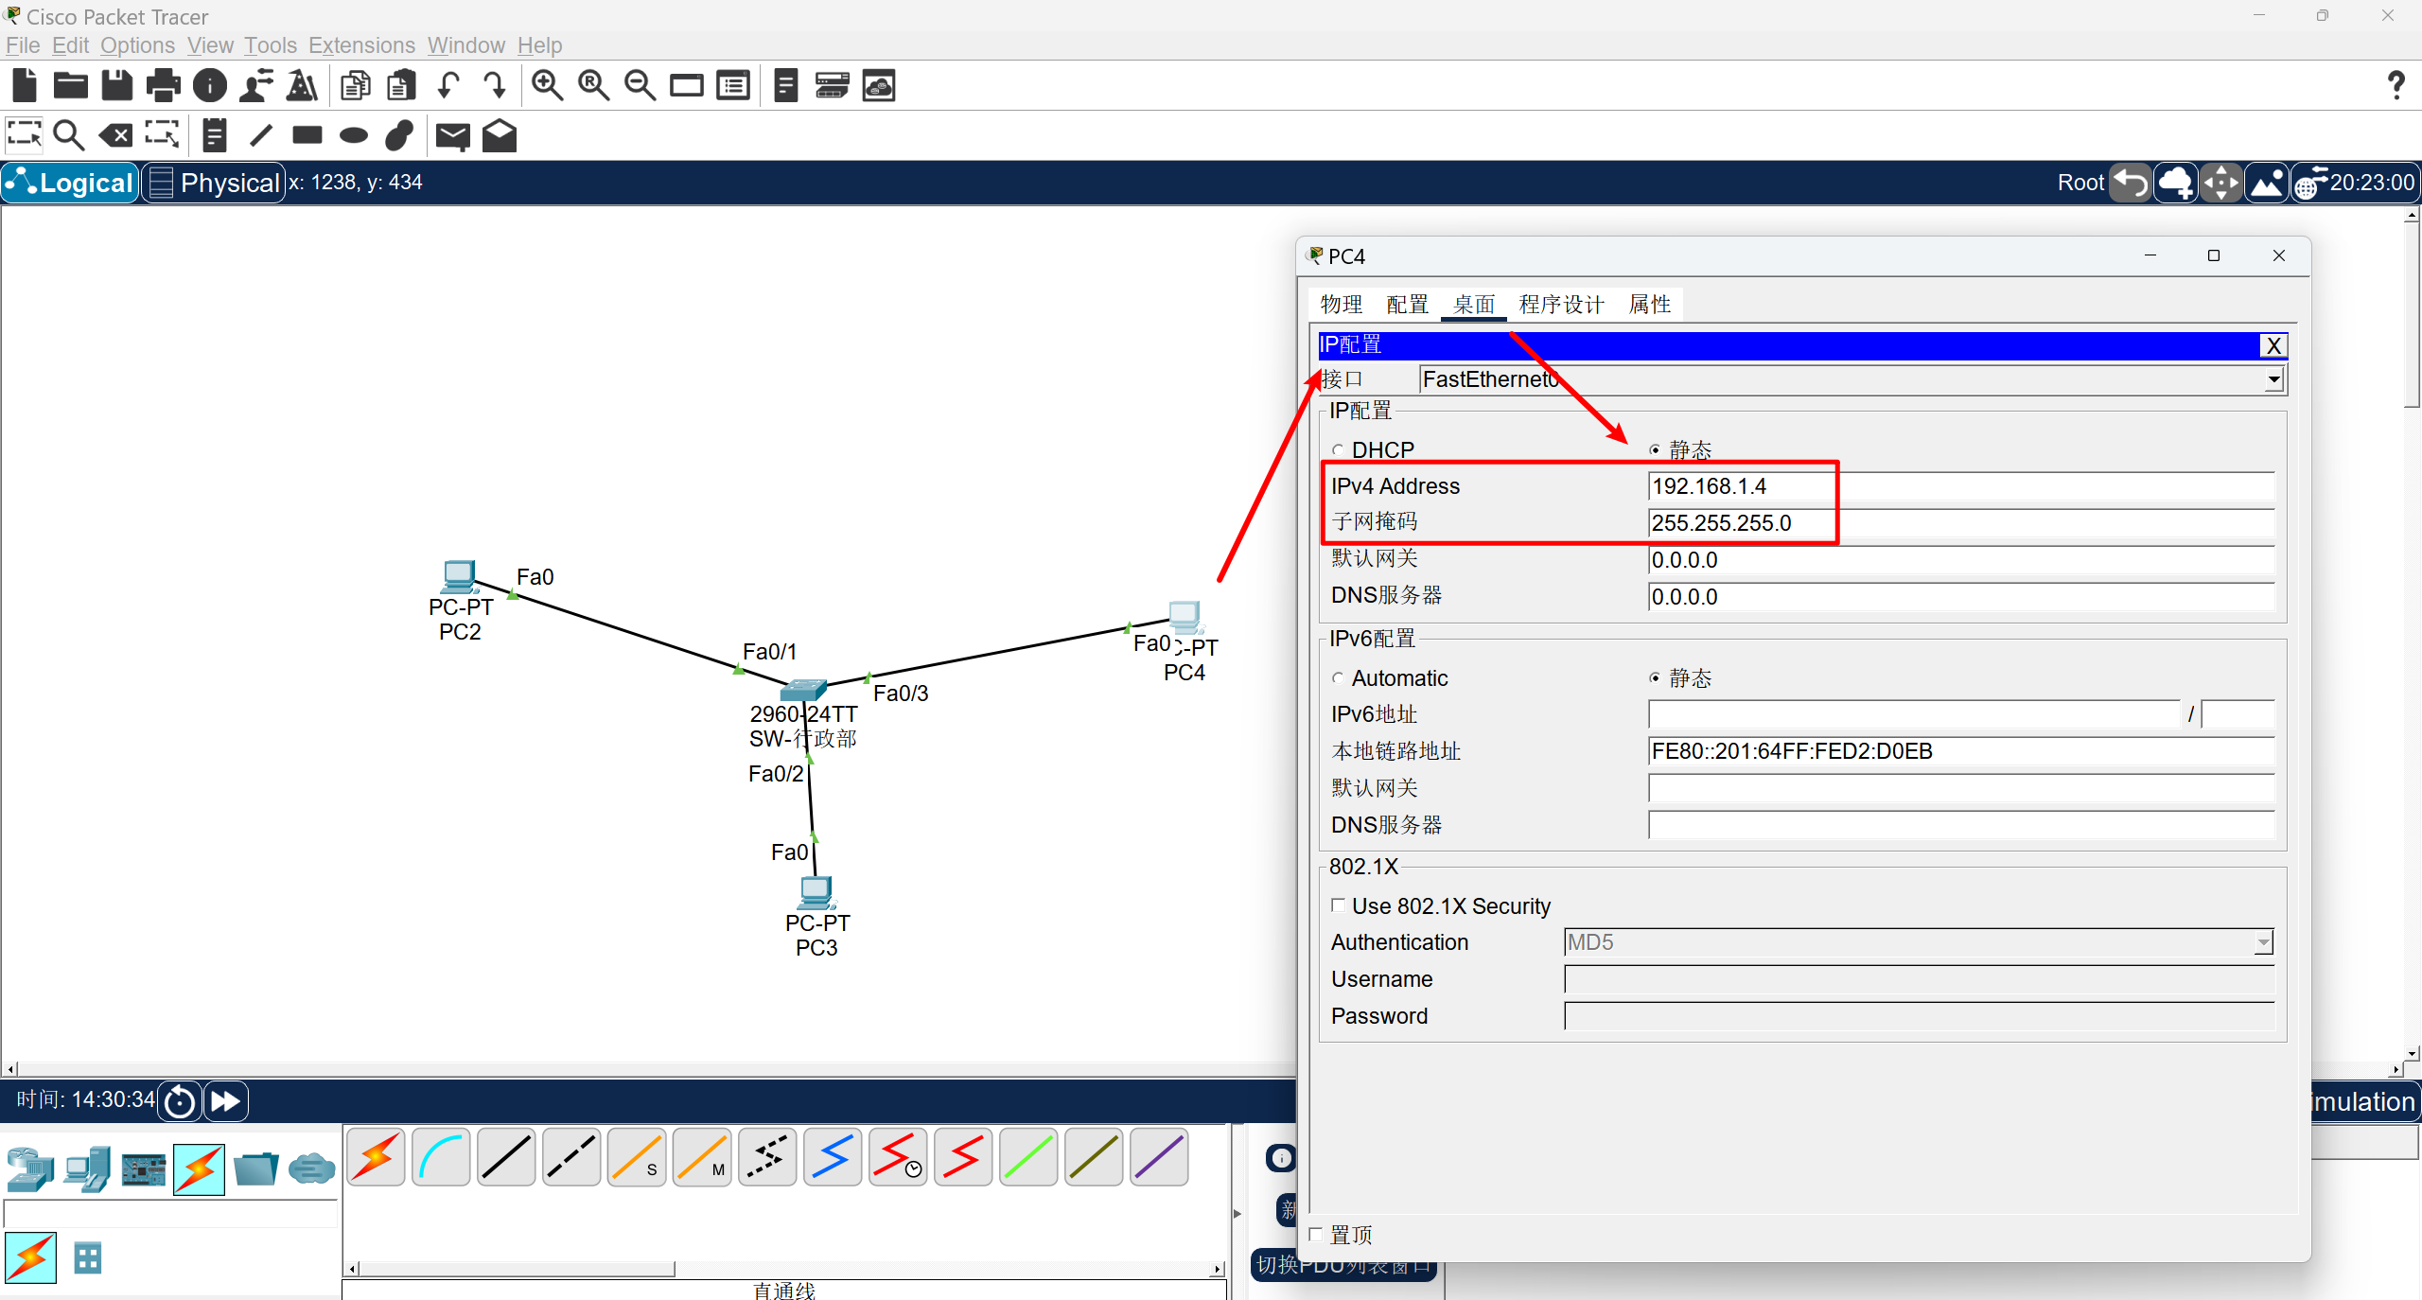Click the device search box
The height and width of the screenshot is (1300, 2422).
[171, 1213]
